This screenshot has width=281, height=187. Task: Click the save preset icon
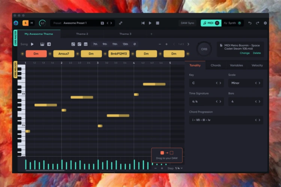click(102, 23)
